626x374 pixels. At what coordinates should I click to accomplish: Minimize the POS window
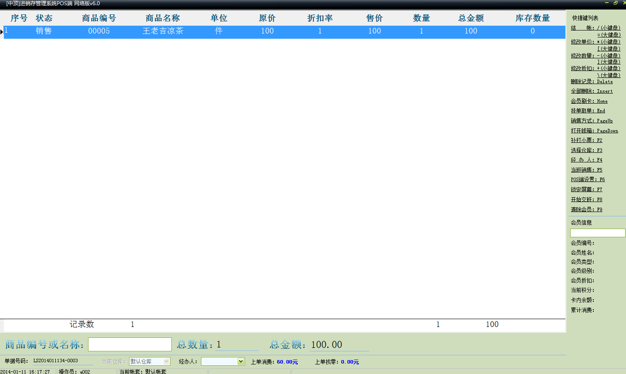point(606,3)
